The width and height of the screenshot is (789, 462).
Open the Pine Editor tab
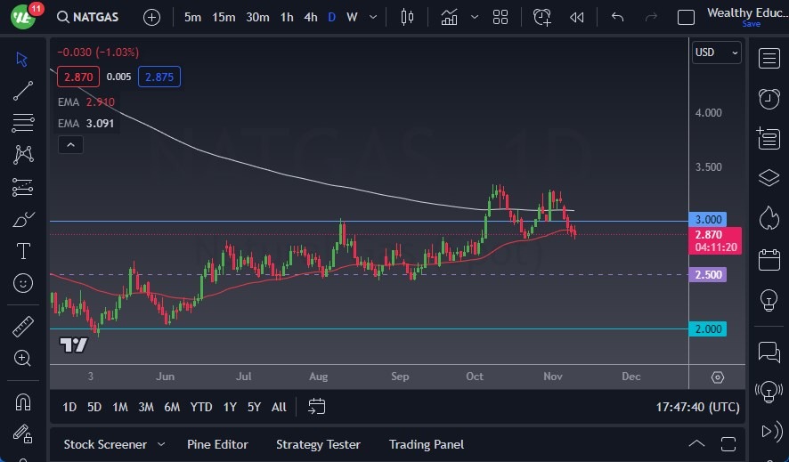pos(217,444)
